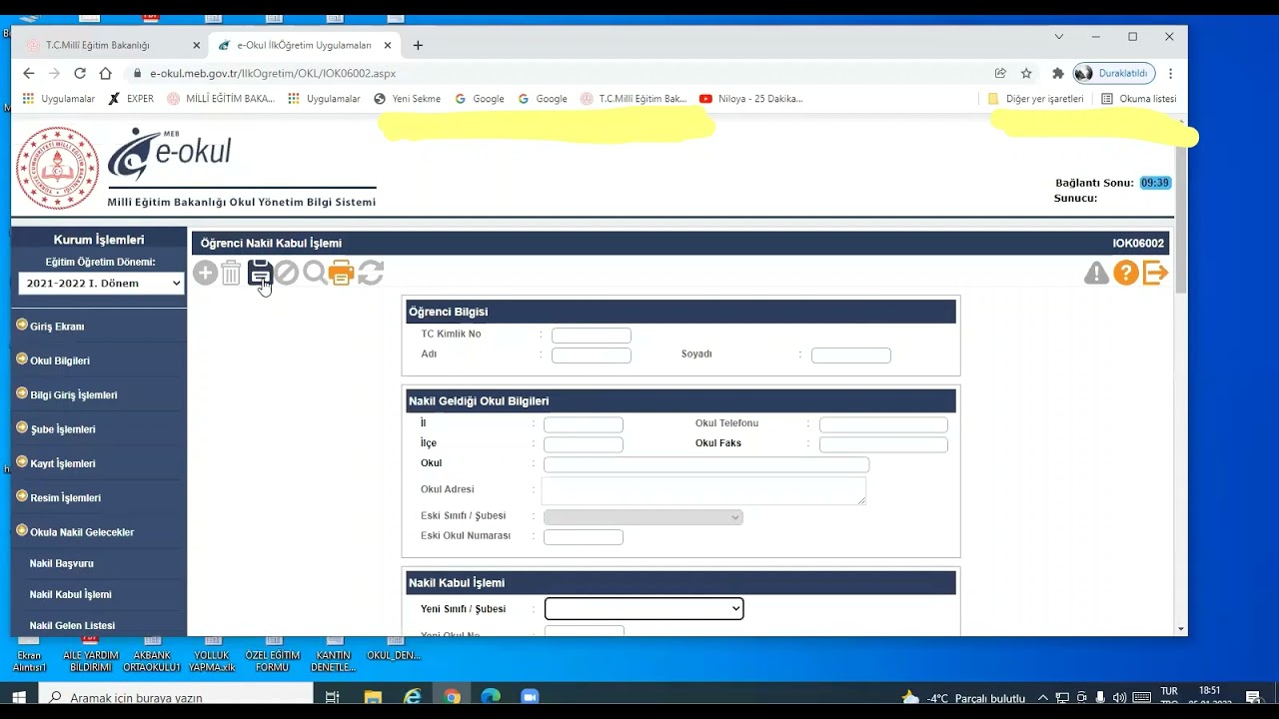Image resolution: width=1279 pixels, height=719 pixels.
Task: Open the Nakil Kabul İşlemi sidebar link
Action: coord(70,594)
